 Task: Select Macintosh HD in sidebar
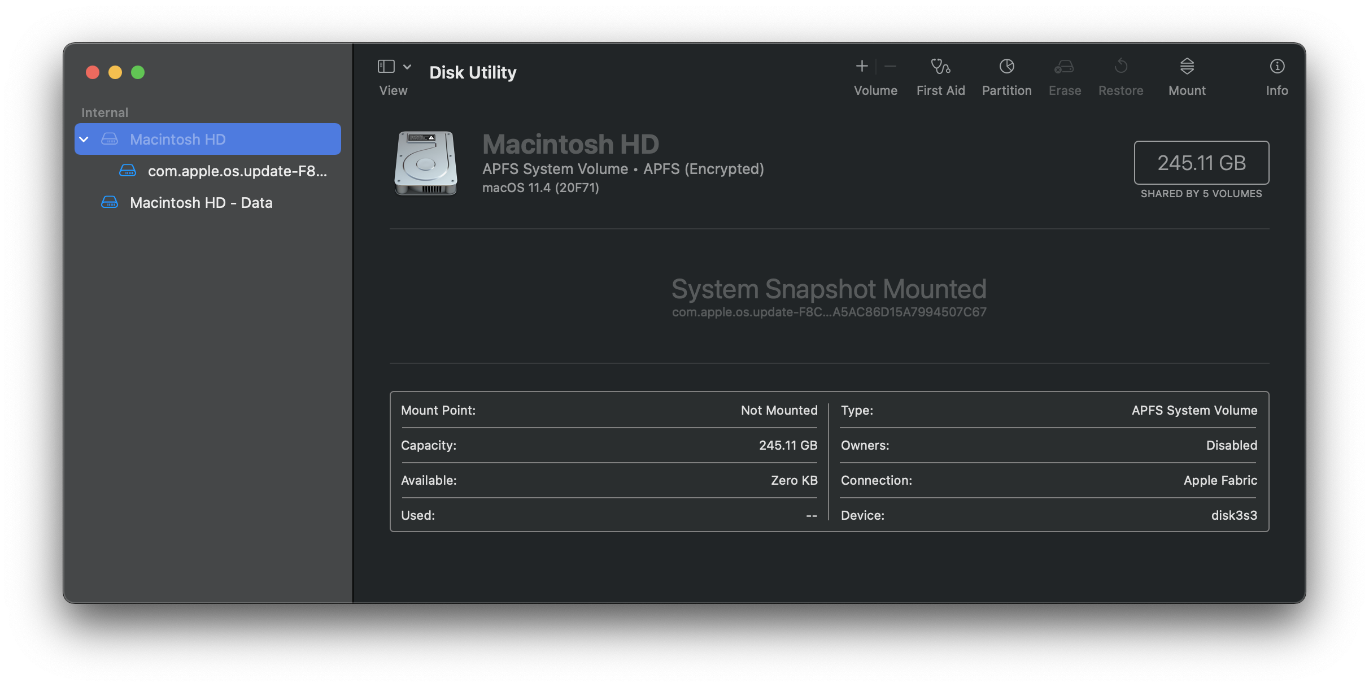pyautogui.click(x=208, y=139)
